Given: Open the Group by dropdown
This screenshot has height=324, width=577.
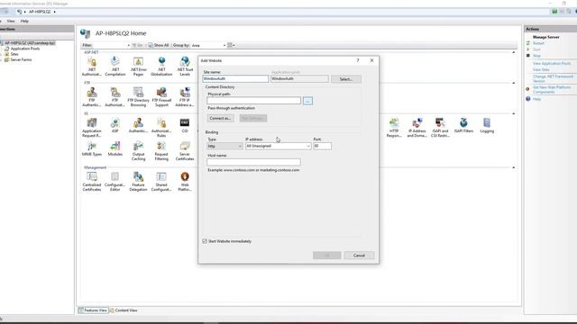Looking at the screenshot, I should tap(208, 45).
